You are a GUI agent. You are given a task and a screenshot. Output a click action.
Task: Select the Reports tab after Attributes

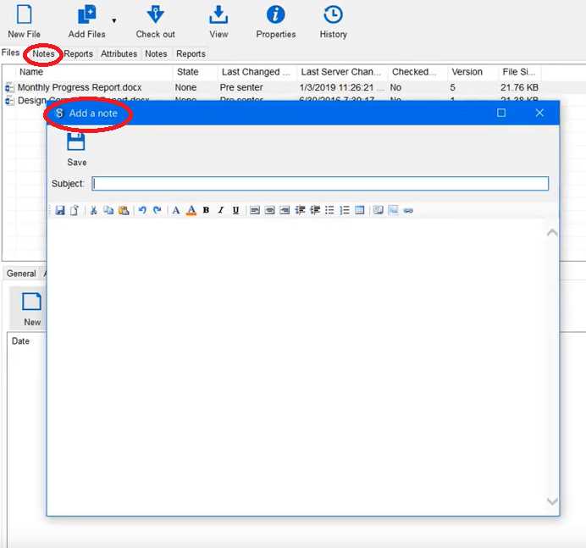point(191,54)
